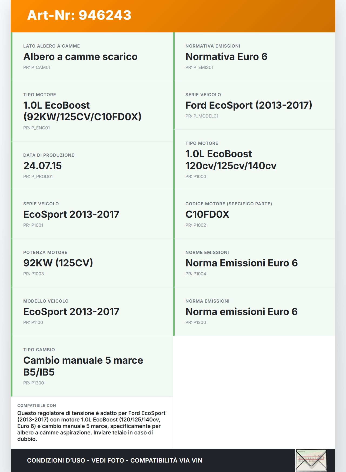The image size is (346, 472).
Task: Click the Serie Veicolo P1001 EcoSport entry
Action: 71,215
